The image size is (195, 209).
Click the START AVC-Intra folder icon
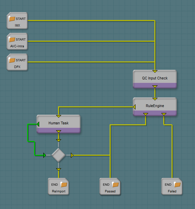[x=12, y=39]
